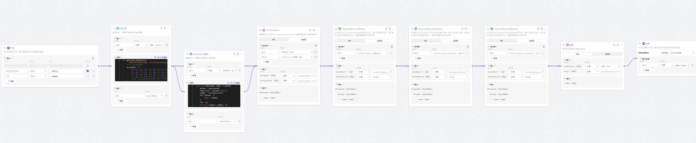Uncheck the required checkbox for text_description

pyautogui.click(x=87, y=71)
